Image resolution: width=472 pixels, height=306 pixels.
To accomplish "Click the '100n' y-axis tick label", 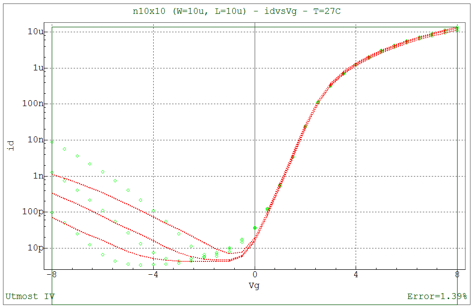I will click(33, 104).
